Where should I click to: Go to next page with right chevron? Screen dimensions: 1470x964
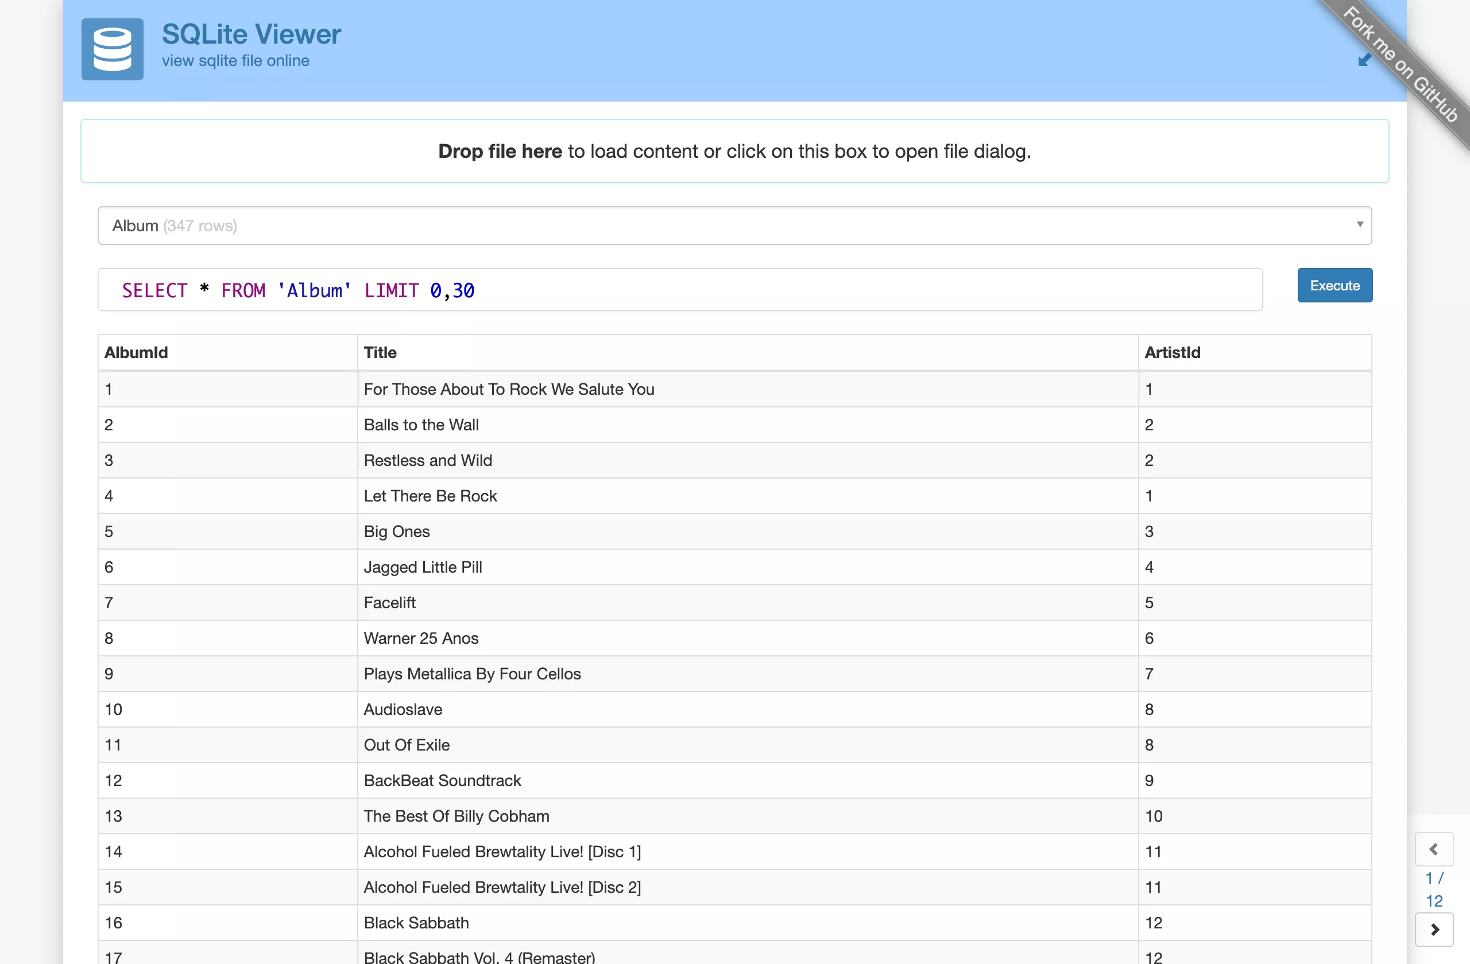coord(1434,929)
